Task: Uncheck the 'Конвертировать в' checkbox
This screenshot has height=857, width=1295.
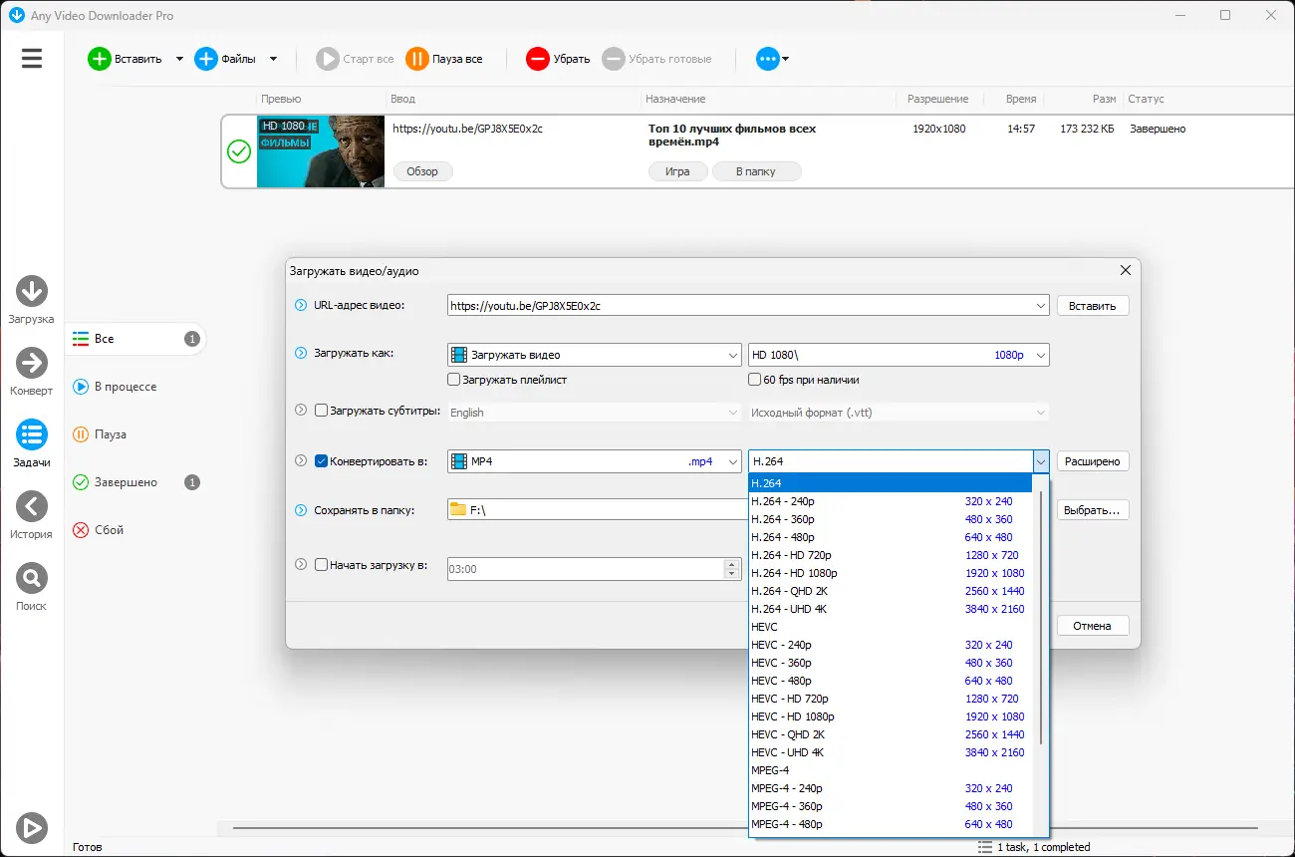Action: click(x=321, y=460)
